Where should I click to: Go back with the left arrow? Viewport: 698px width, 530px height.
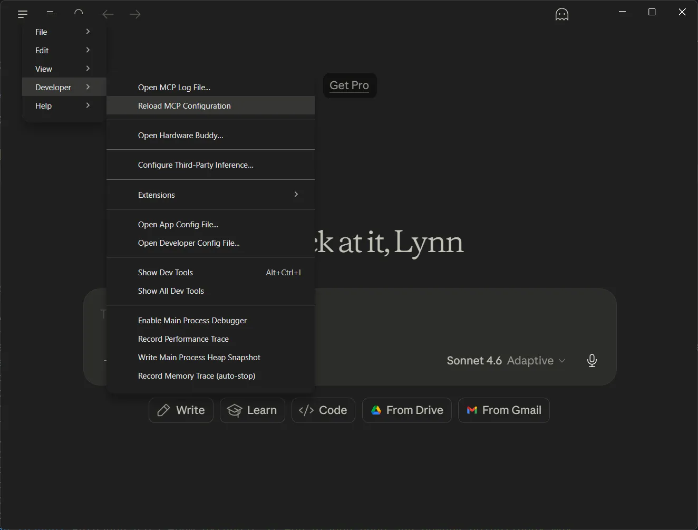pyautogui.click(x=108, y=14)
